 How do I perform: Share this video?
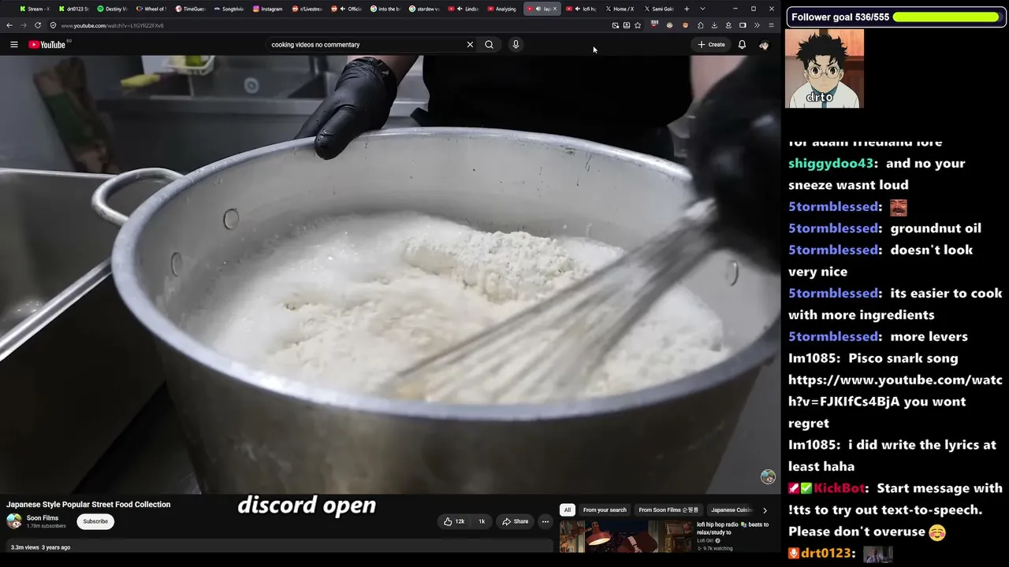(516, 521)
